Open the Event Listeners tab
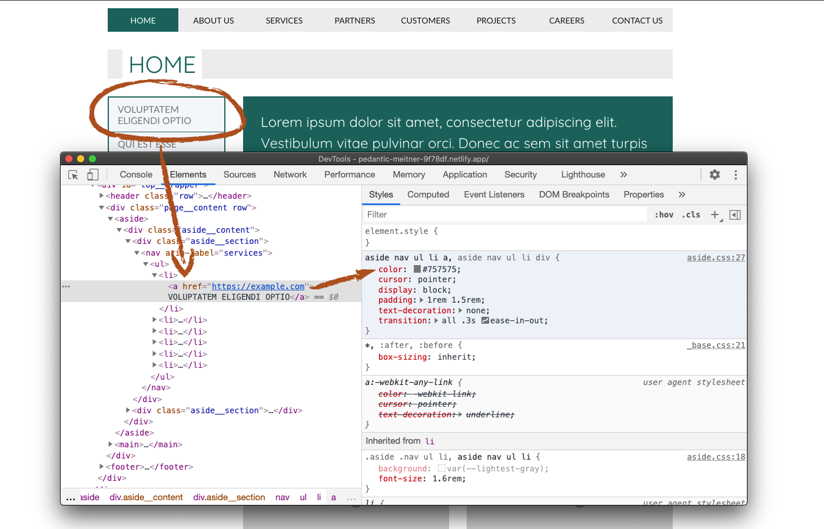Screen dimensions: 824x529 click(x=494, y=195)
